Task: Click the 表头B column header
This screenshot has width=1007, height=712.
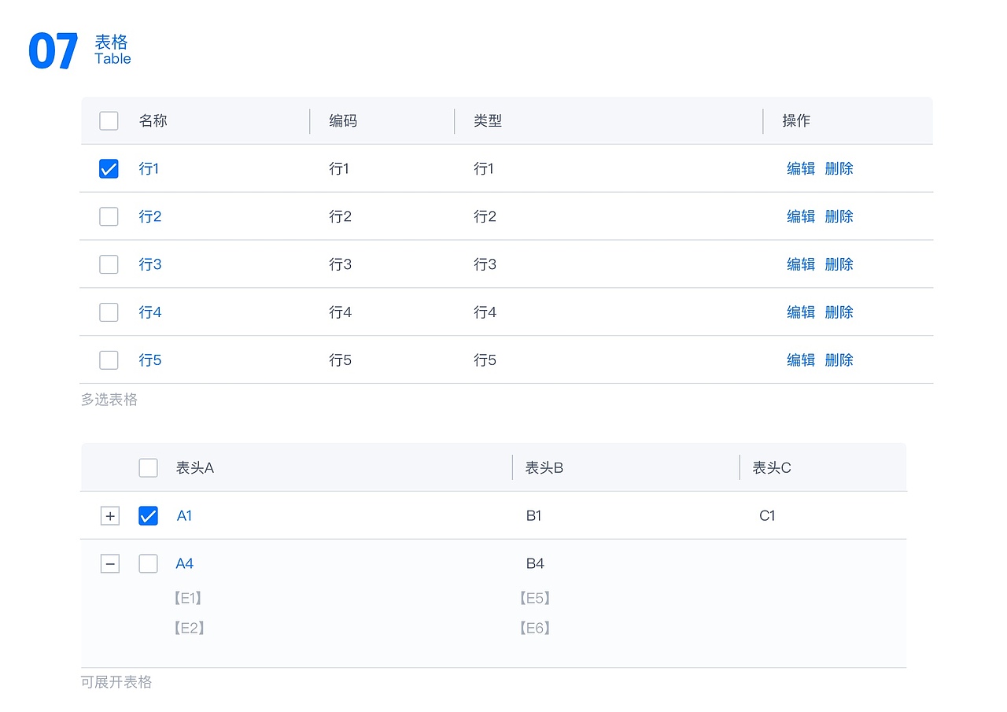Action: 544,468
